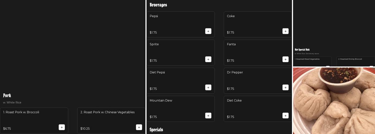This screenshot has width=375, height=134.
Task: Add Diet Coke to cart
Action: 285,116
